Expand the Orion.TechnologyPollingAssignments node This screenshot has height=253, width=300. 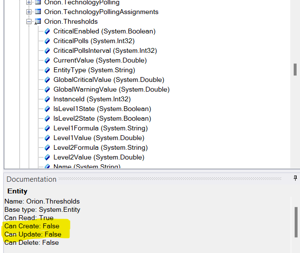[x=29, y=12]
